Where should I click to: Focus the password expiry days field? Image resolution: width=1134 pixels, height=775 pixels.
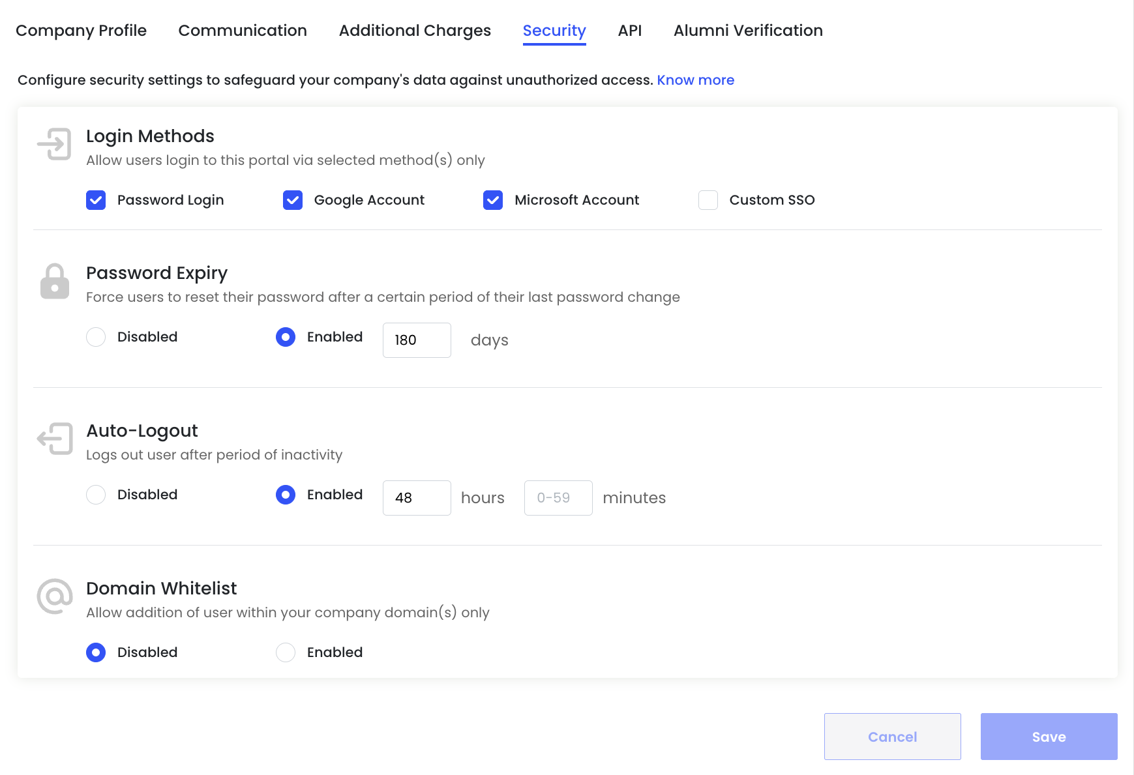click(417, 340)
